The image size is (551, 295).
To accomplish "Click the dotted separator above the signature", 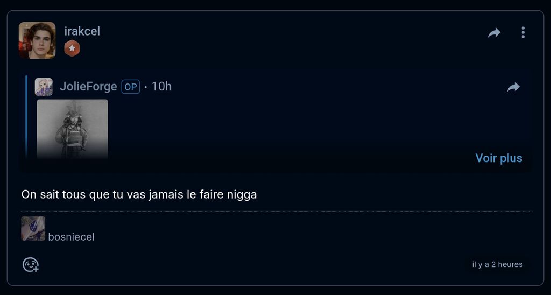I will click(x=277, y=212).
